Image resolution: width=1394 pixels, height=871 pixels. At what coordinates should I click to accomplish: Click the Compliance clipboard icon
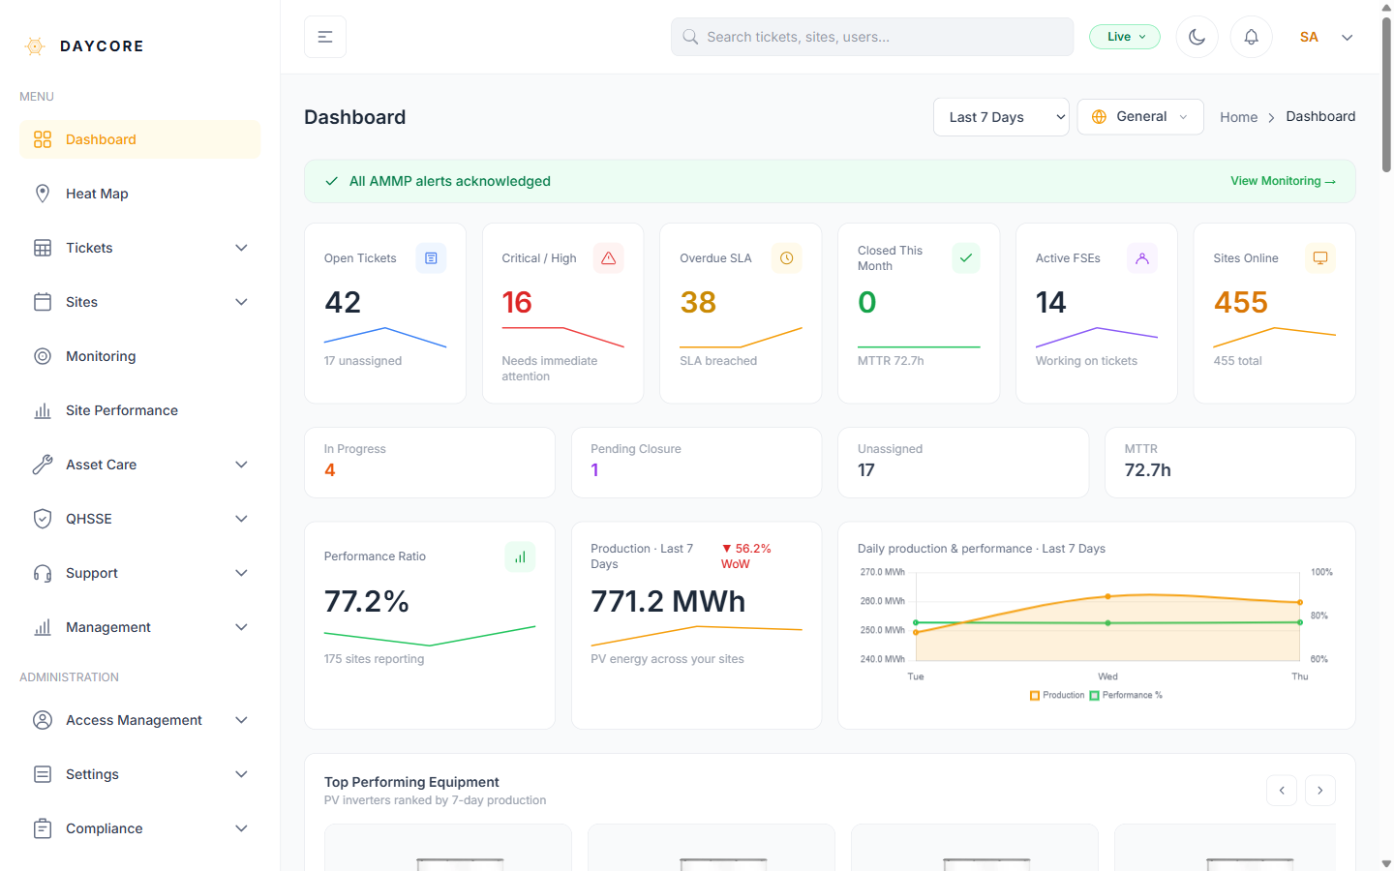point(43,828)
